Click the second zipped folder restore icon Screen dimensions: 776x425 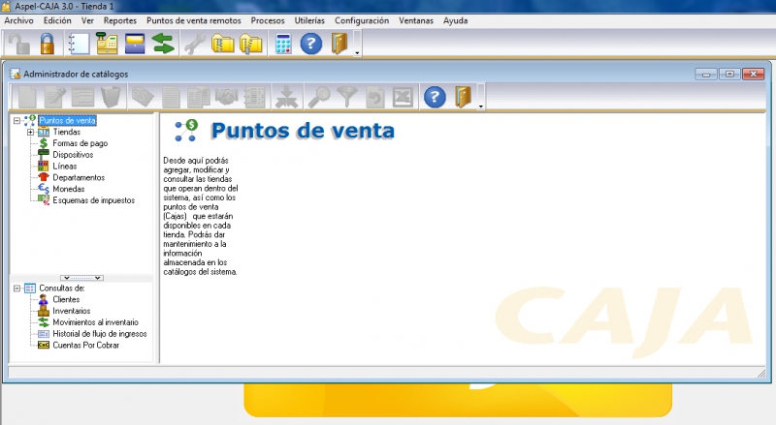(x=251, y=44)
